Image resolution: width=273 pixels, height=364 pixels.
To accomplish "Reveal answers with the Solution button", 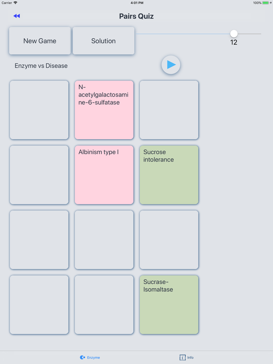I will [x=103, y=41].
